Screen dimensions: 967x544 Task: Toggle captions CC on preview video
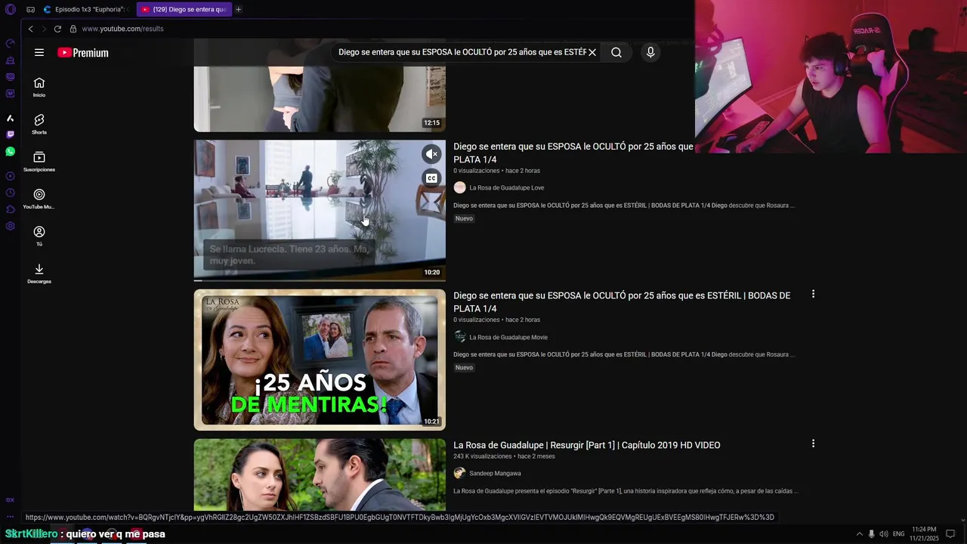pyautogui.click(x=431, y=178)
